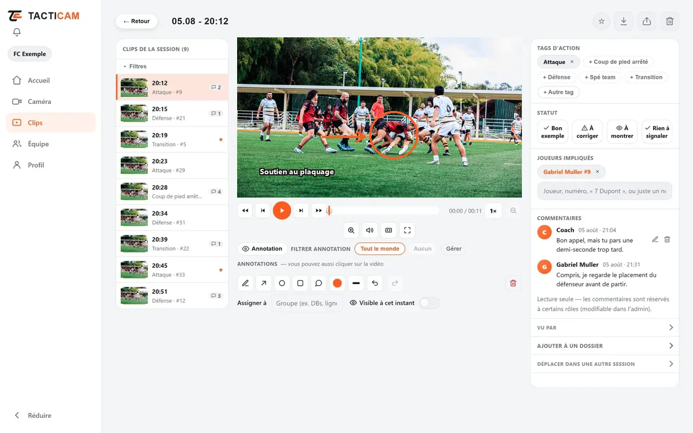Toggle the Visible à cet instant switch
This screenshot has height=433, width=693.
(429, 303)
